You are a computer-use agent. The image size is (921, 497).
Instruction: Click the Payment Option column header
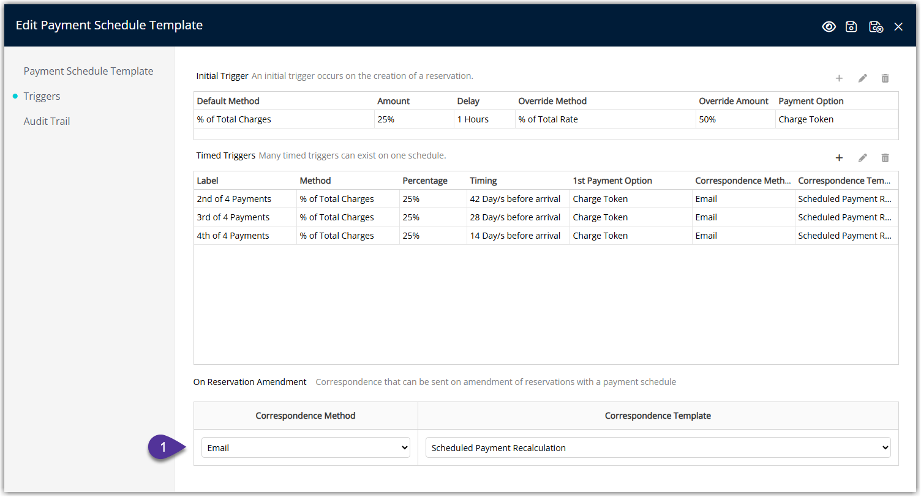click(x=836, y=101)
